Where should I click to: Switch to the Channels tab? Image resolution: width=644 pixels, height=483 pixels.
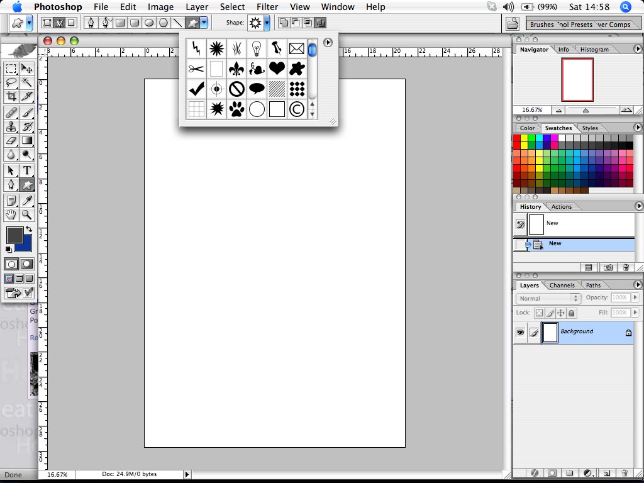tap(562, 286)
